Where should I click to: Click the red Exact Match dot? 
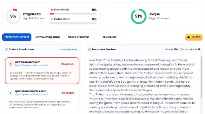click(x=52, y=9)
